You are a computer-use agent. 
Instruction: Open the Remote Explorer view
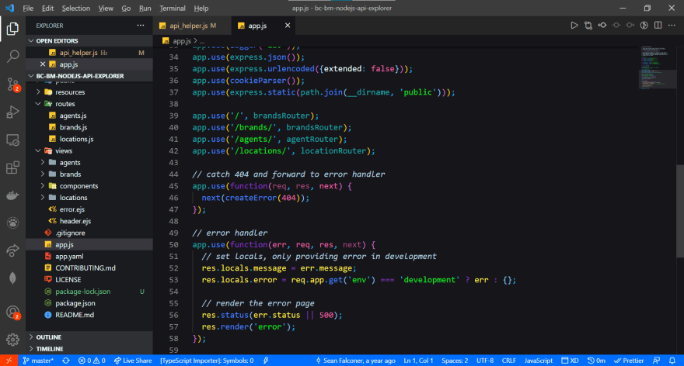12,140
